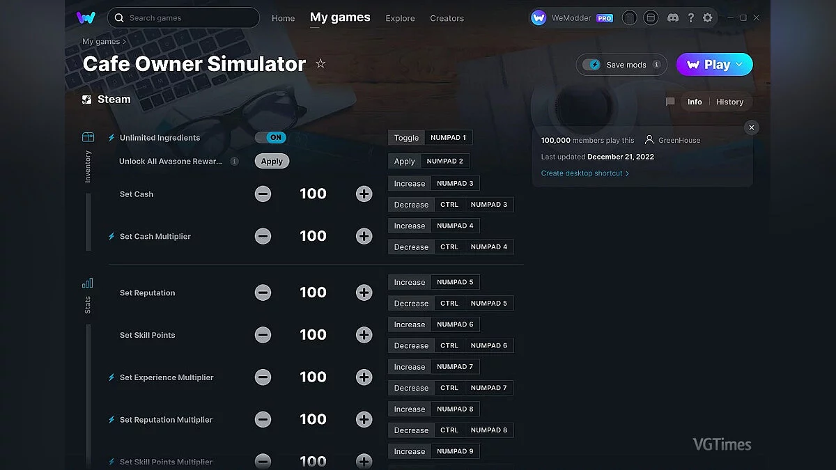
Task: Edit Decrease CTRL NUMPAD 3 hotkey
Action: (451, 205)
